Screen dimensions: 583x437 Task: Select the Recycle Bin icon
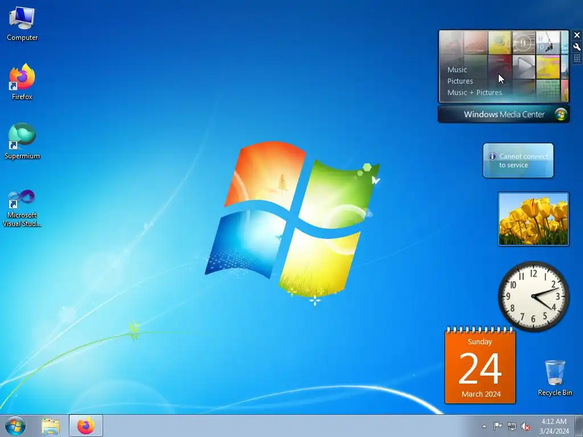click(555, 378)
